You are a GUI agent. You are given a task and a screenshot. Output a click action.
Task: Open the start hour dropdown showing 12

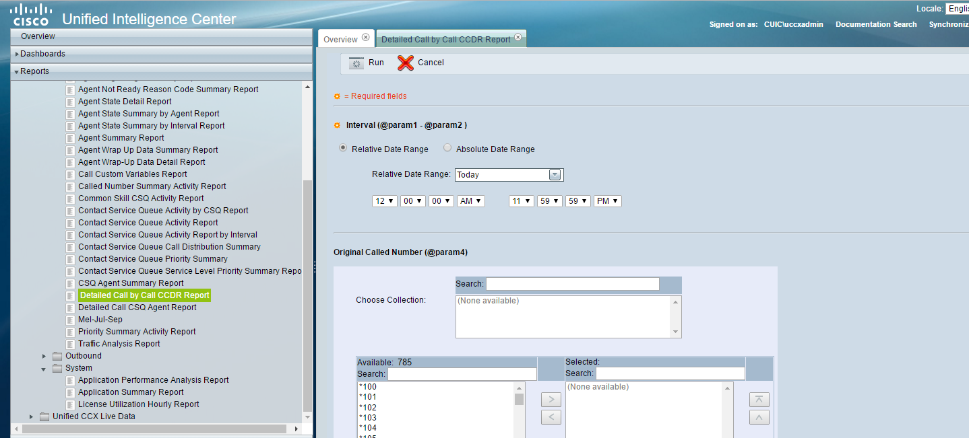pyautogui.click(x=385, y=201)
